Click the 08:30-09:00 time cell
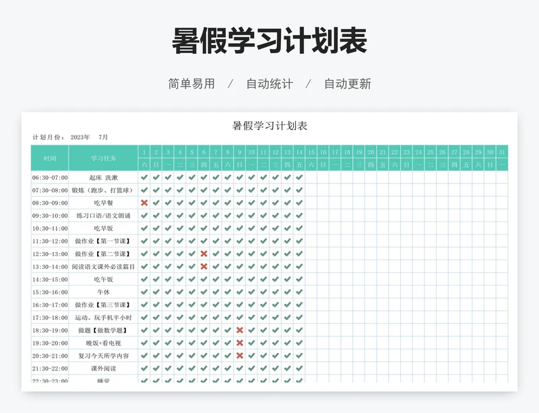The image size is (539, 413). [50, 203]
